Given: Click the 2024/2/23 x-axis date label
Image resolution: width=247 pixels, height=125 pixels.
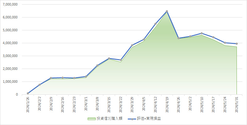Looking at the screenshot, I should pyautogui.click(x=74, y=104).
